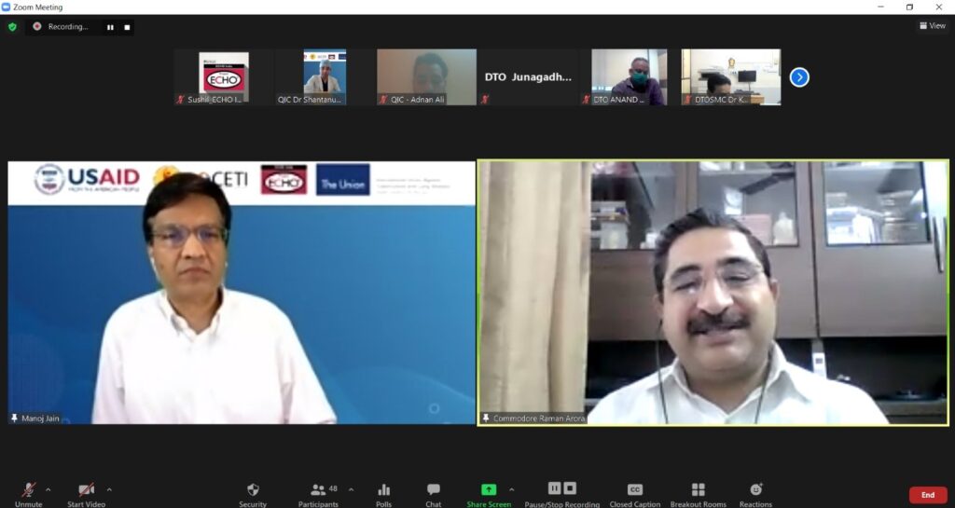Click the green encryption shield icon
The image size is (955, 508).
[x=12, y=27]
